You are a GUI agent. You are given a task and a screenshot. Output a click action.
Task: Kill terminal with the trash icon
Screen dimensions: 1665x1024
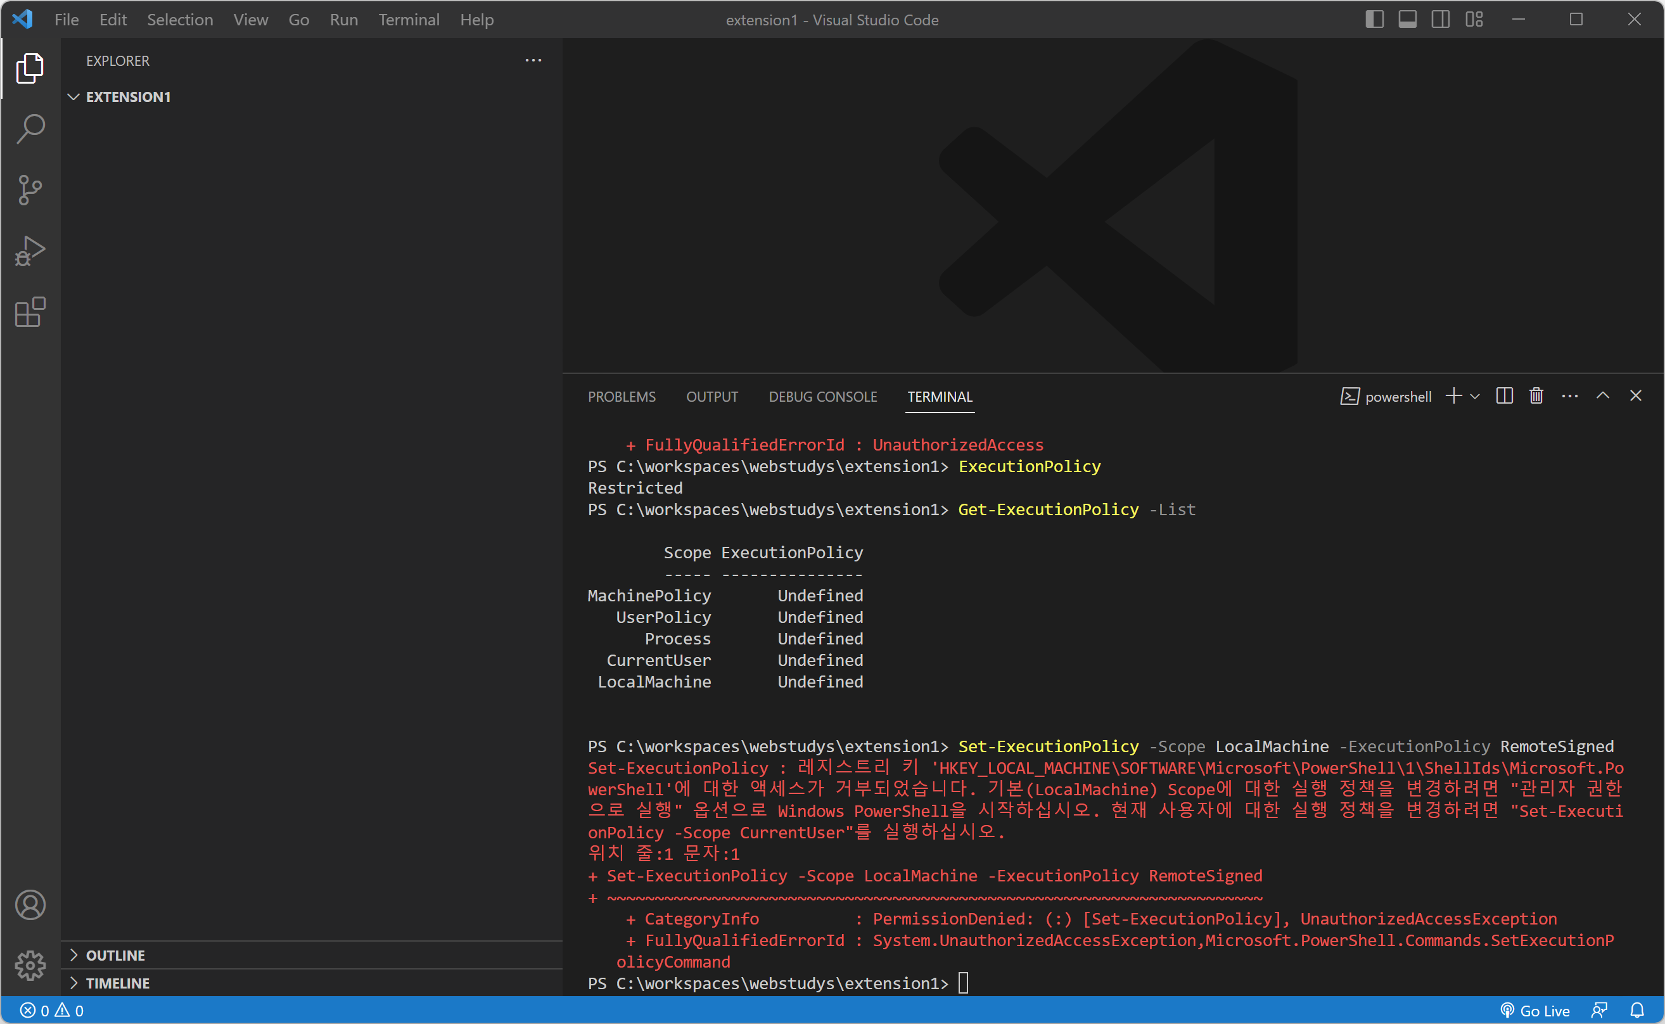click(x=1536, y=396)
